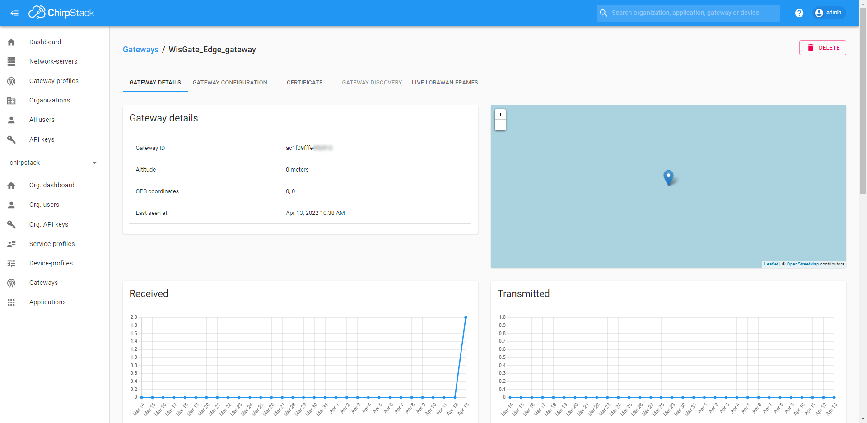The image size is (867, 423).
Task: Click the Organizations building icon
Action: click(11, 101)
